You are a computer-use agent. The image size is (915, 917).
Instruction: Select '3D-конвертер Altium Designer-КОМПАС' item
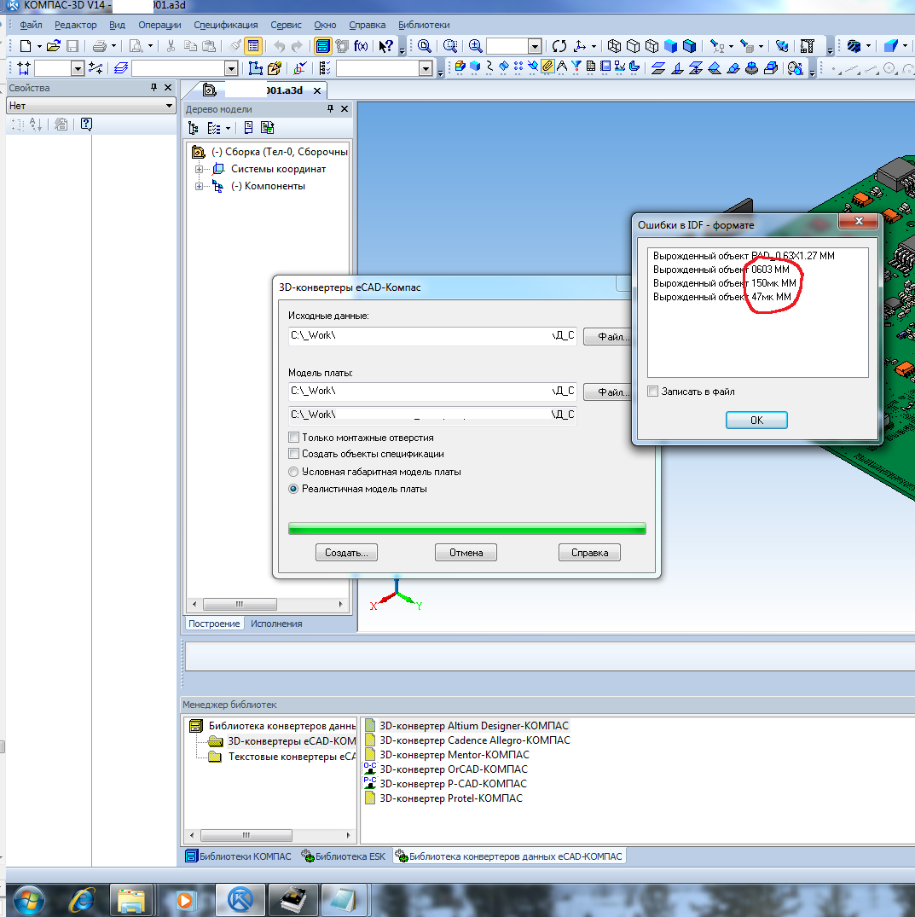pyautogui.click(x=474, y=726)
